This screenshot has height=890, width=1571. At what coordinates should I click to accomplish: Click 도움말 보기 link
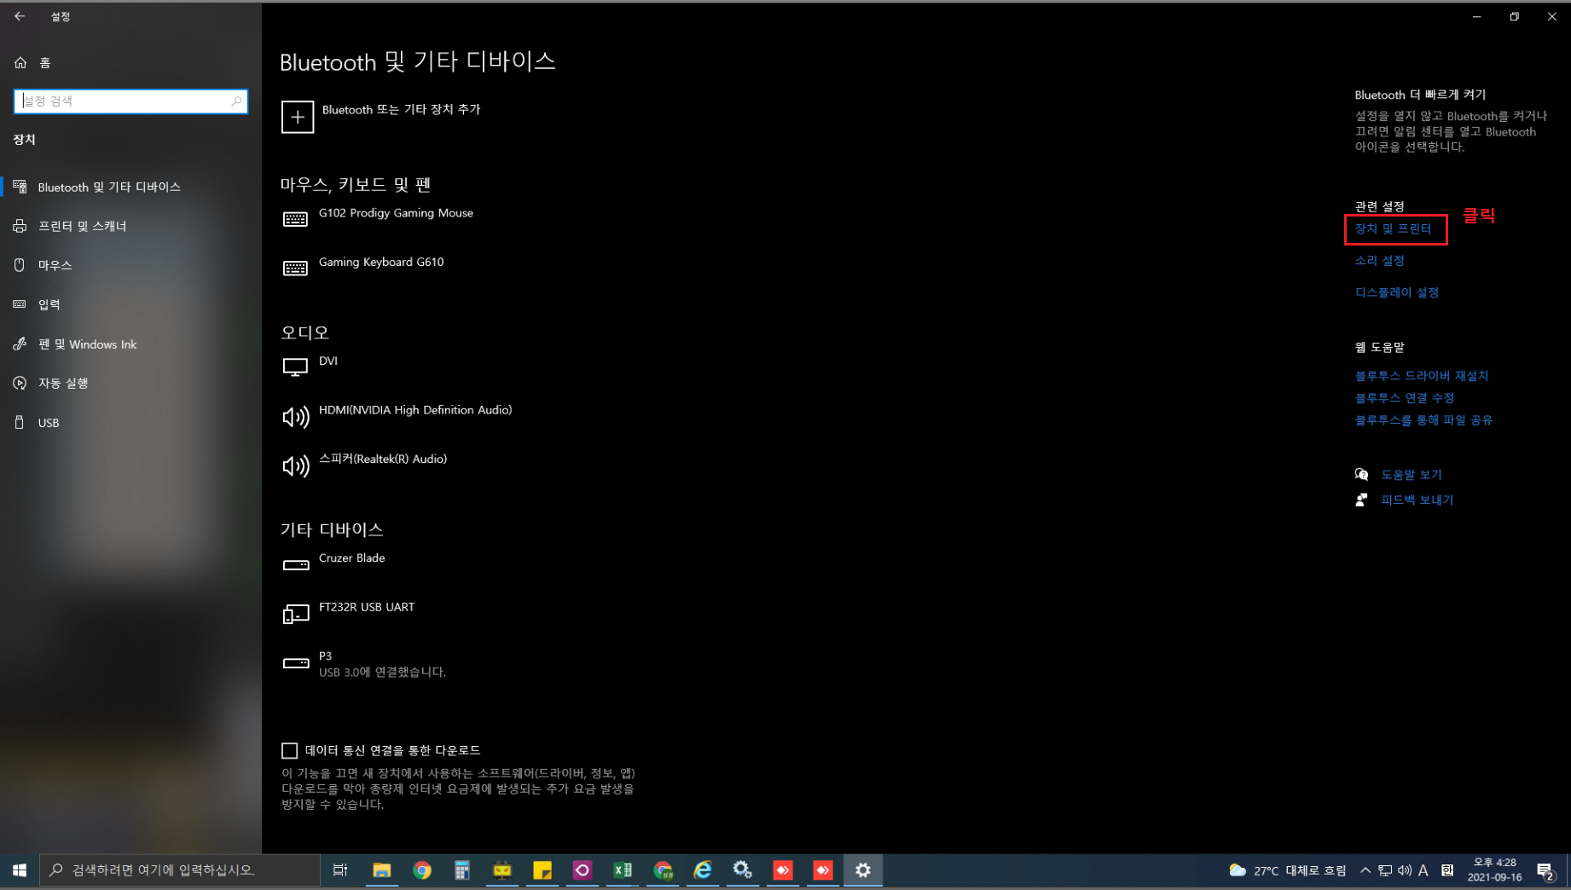coord(1412,475)
